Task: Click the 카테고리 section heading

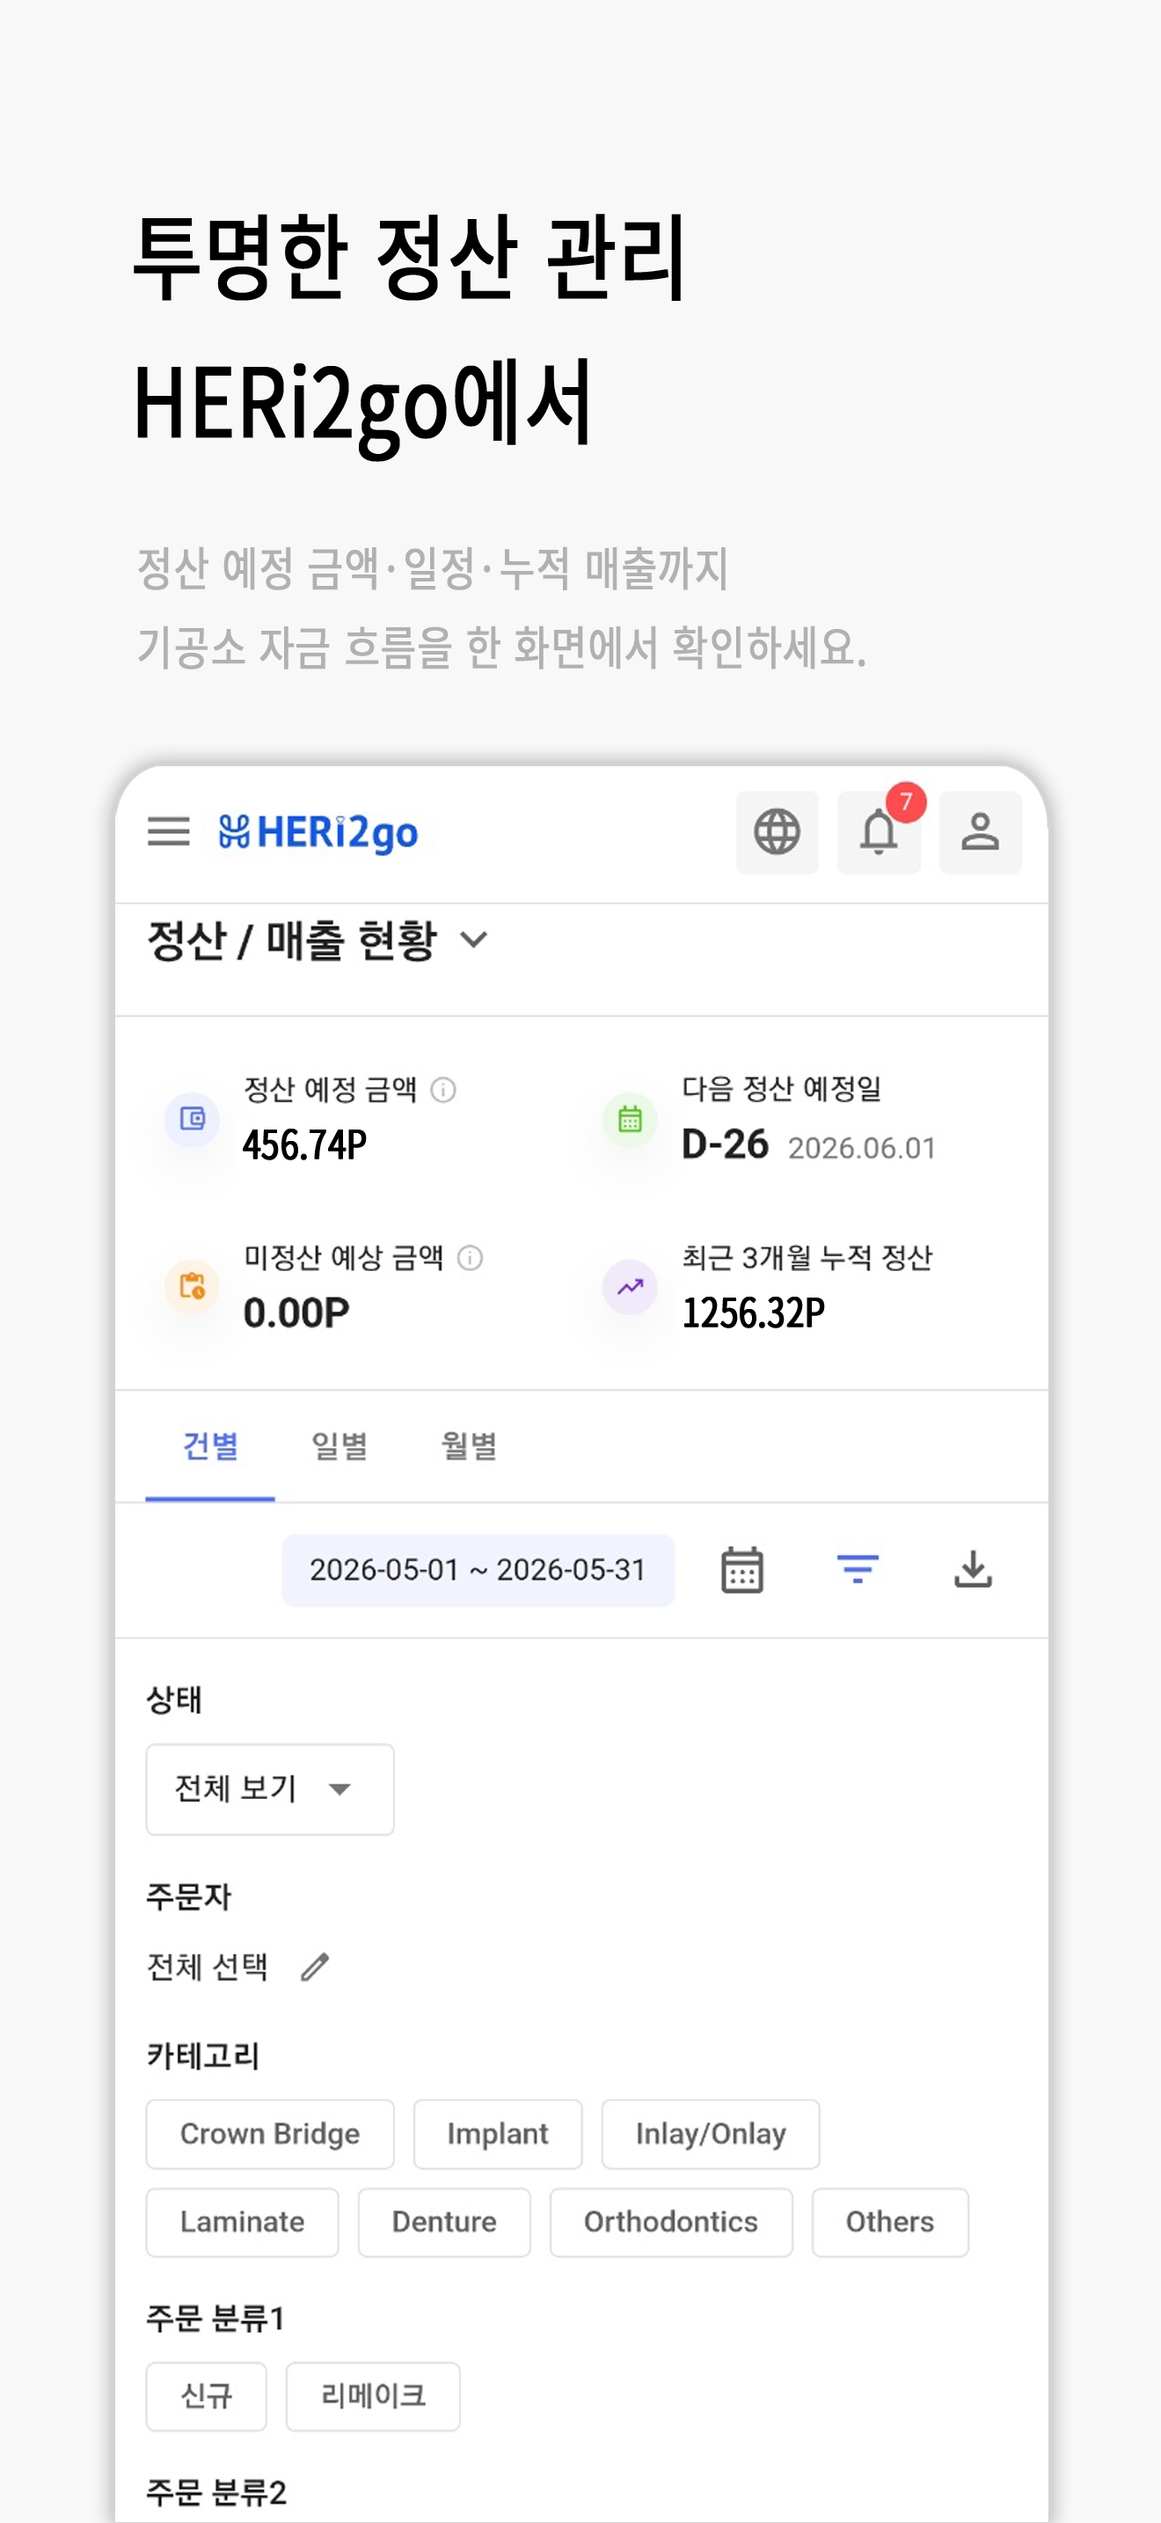Action: (202, 2055)
